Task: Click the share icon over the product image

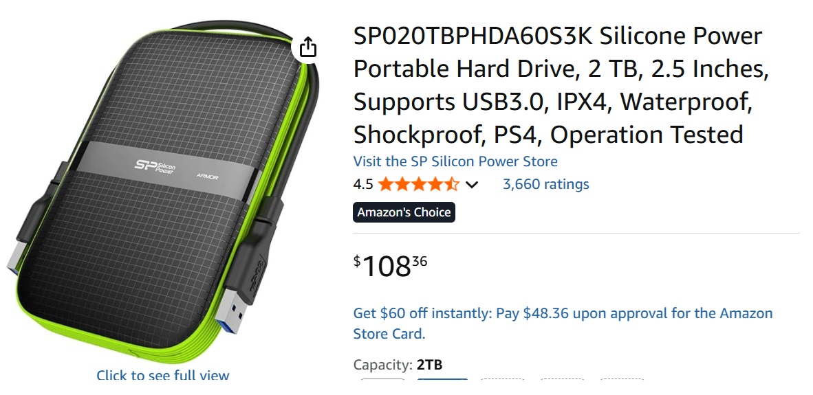Action: click(x=308, y=47)
